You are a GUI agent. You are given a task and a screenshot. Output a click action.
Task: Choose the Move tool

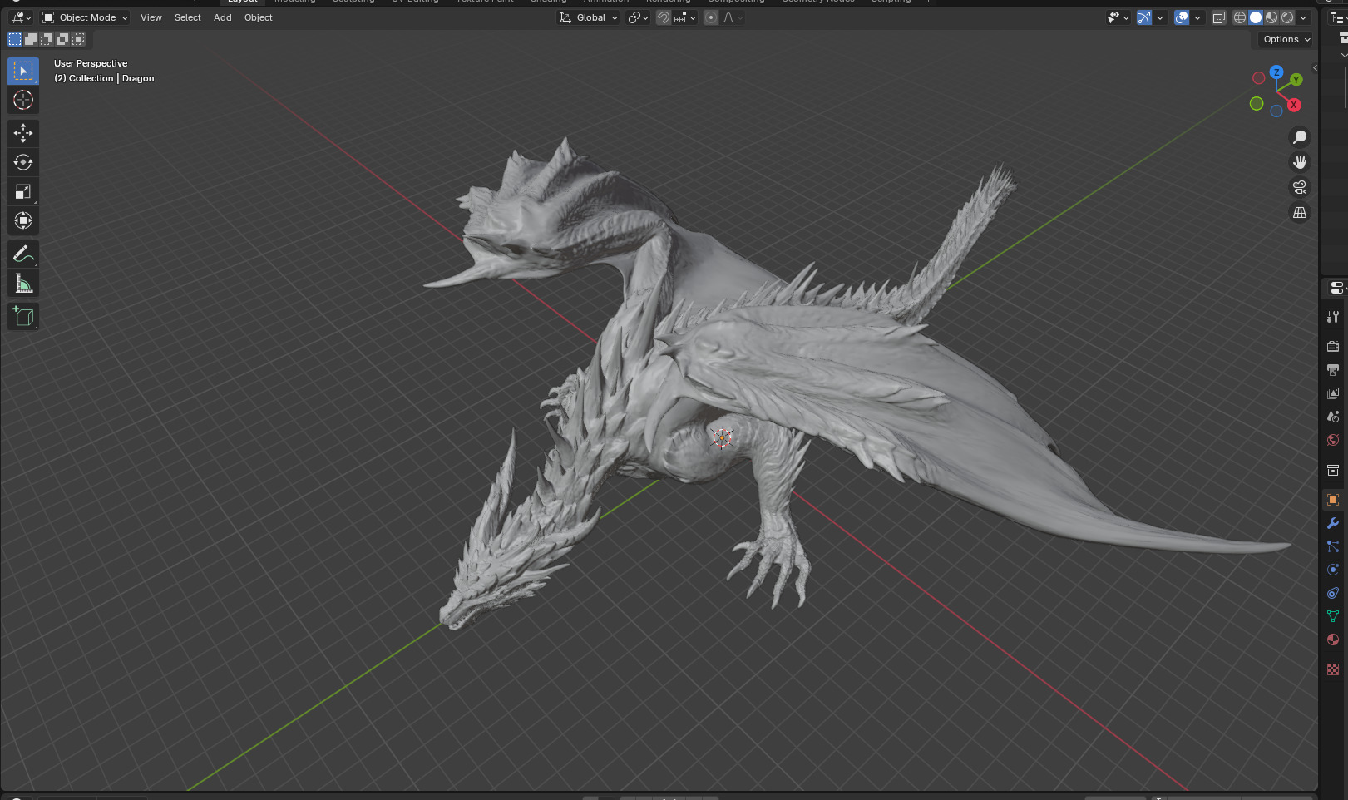click(23, 133)
